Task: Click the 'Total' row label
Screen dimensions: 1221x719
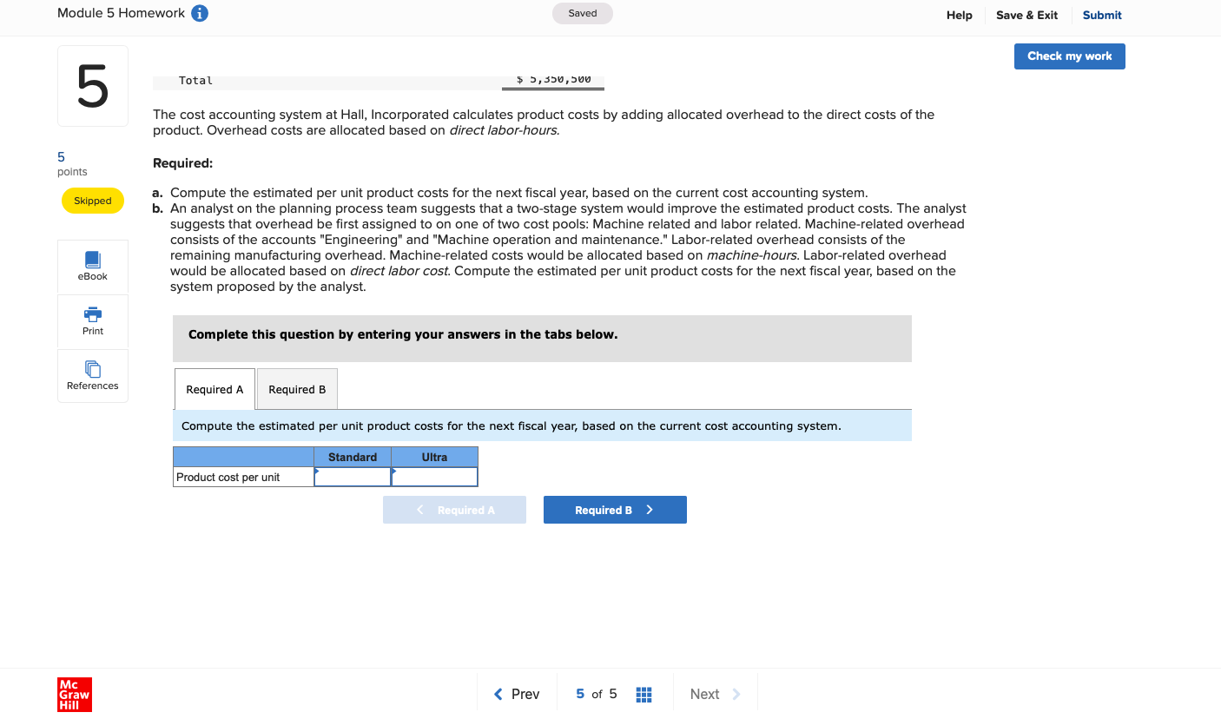Action: [195, 80]
